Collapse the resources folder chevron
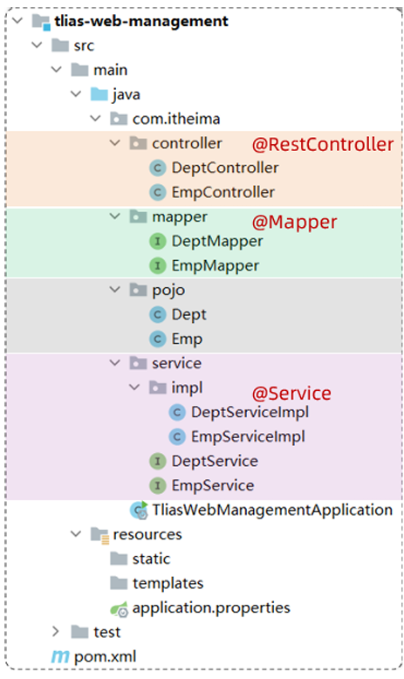This screenshot has height=679, width=404. point(76,533)
